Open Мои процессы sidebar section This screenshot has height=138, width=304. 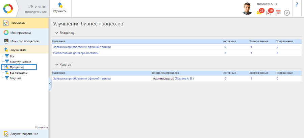point(21,33)
